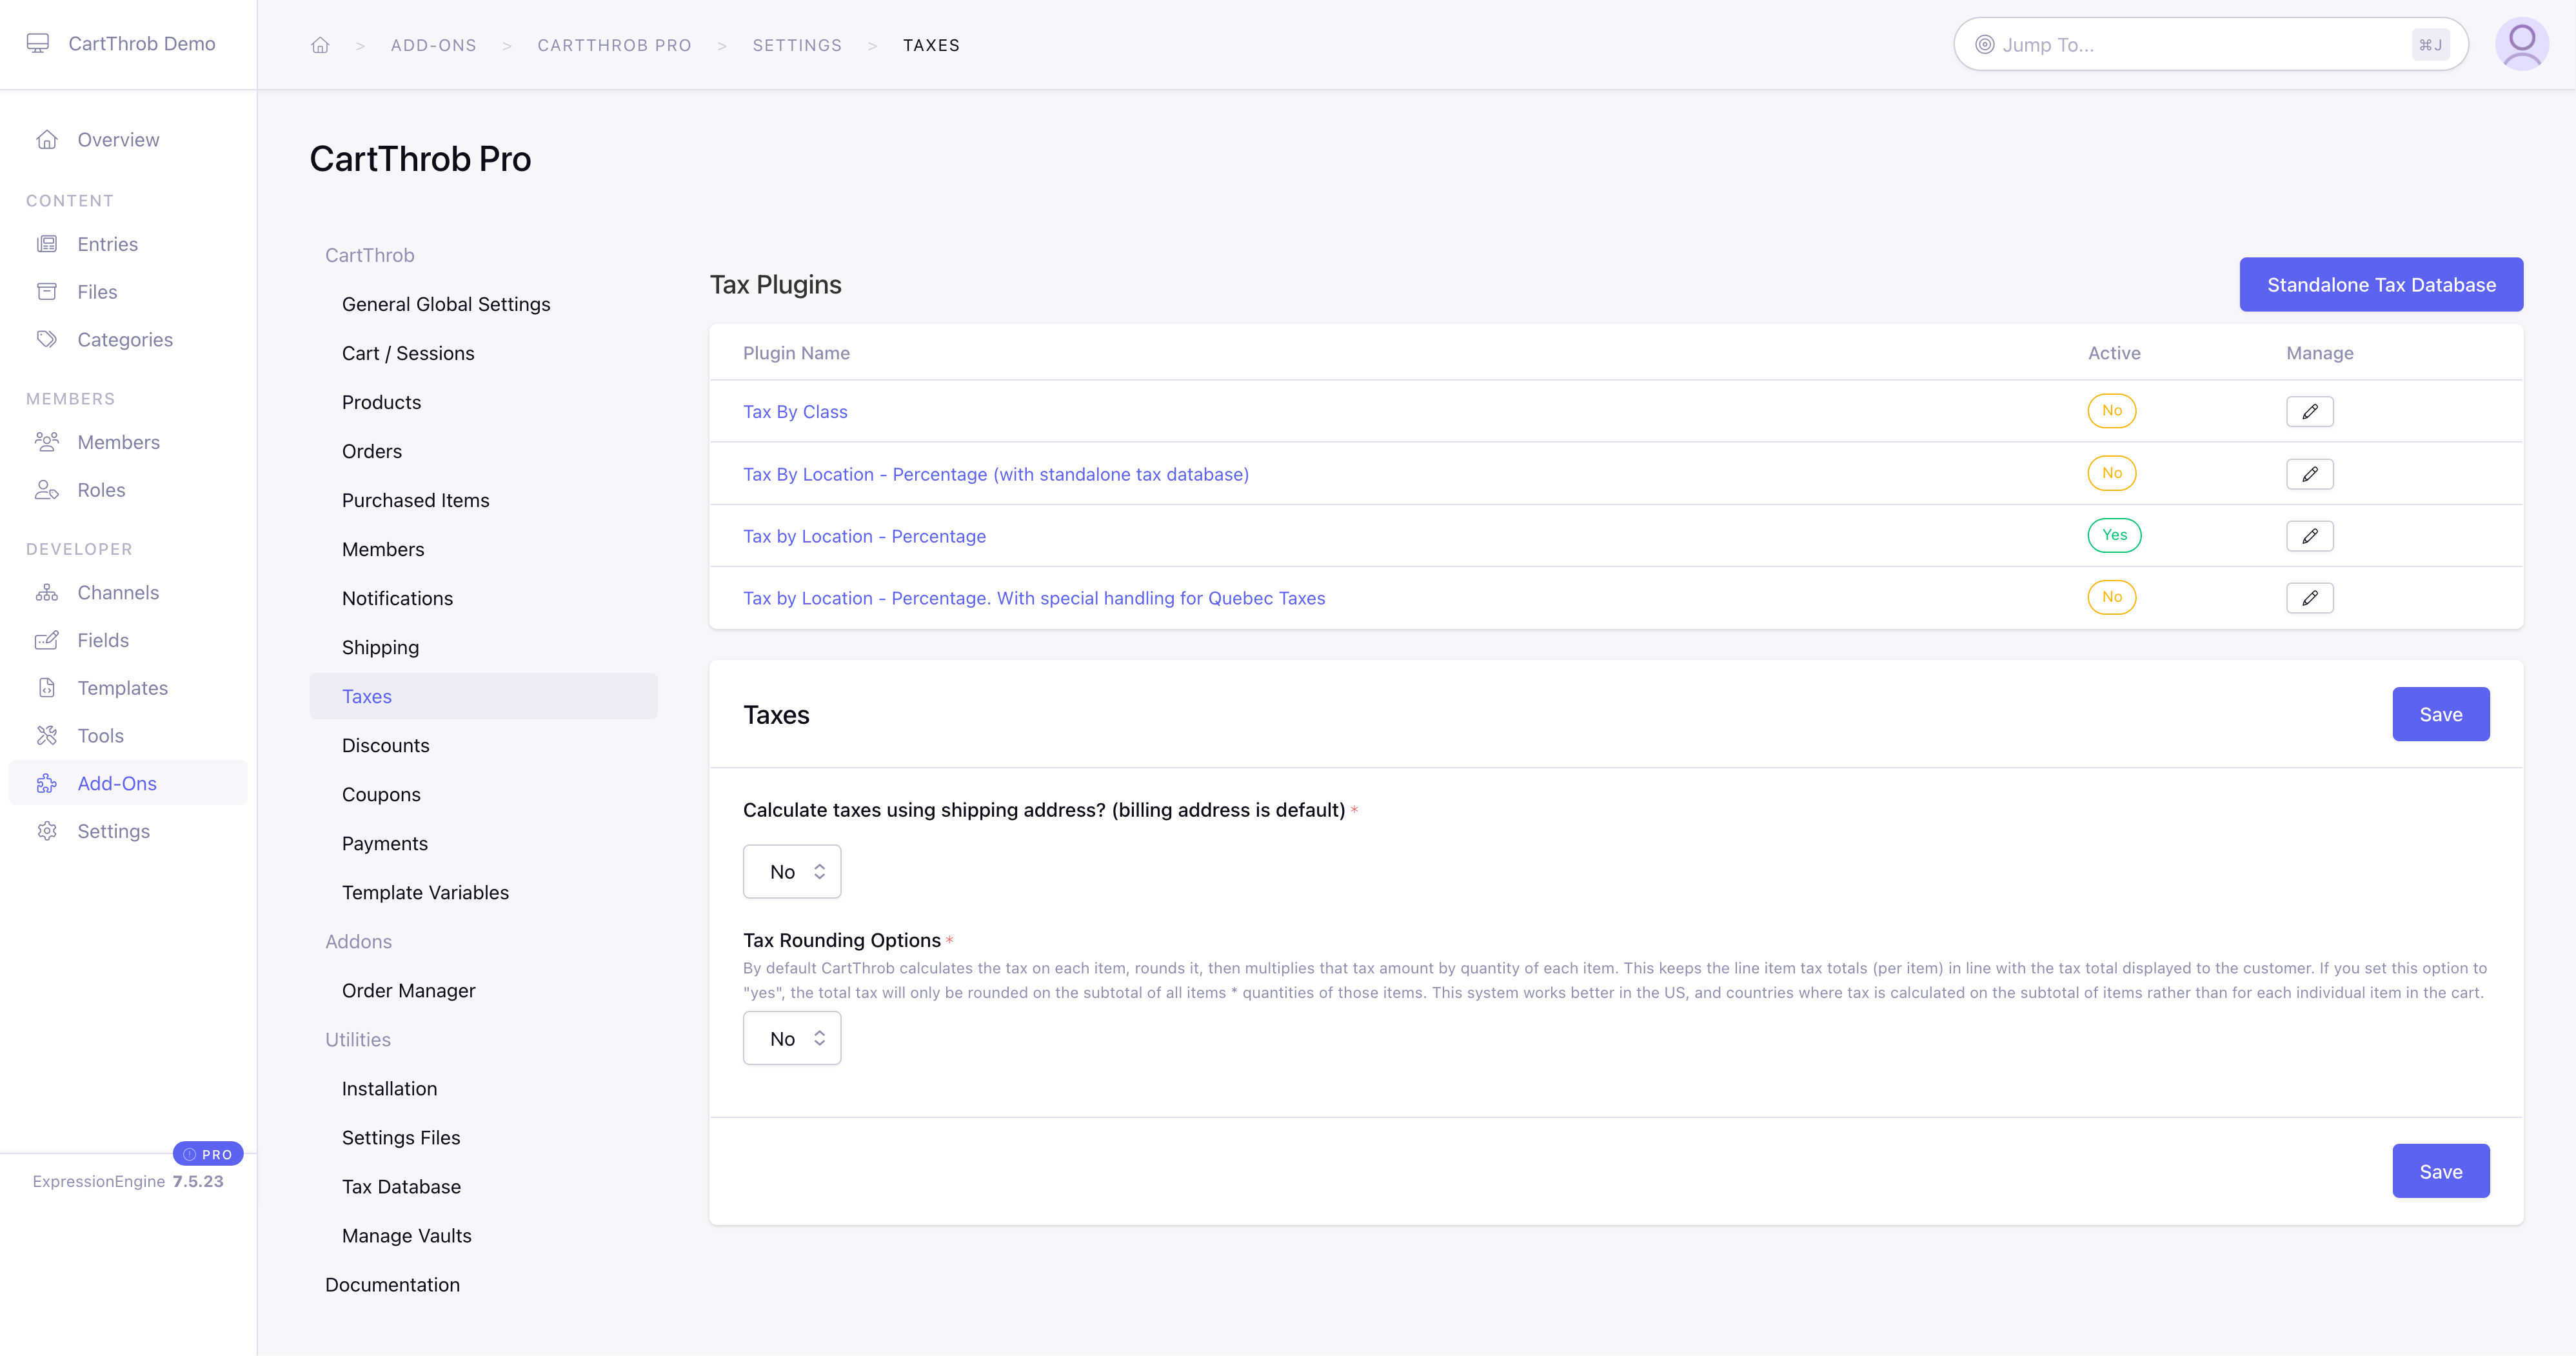Click CartThrob Demo site name
This screenshot has width=2576, height=1356.
click(x=142, y=43)
